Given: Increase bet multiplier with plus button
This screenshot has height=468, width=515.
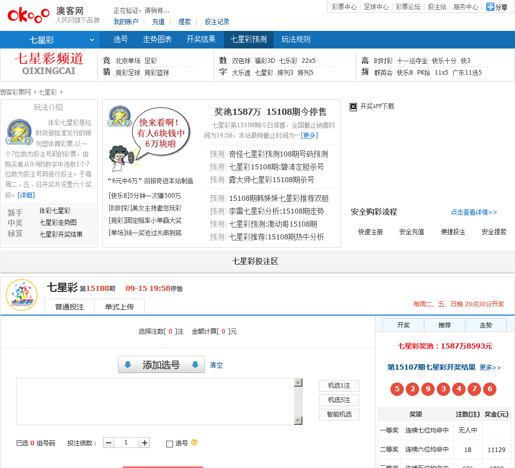Looking at the screenshot, I should tap(144, 443).
